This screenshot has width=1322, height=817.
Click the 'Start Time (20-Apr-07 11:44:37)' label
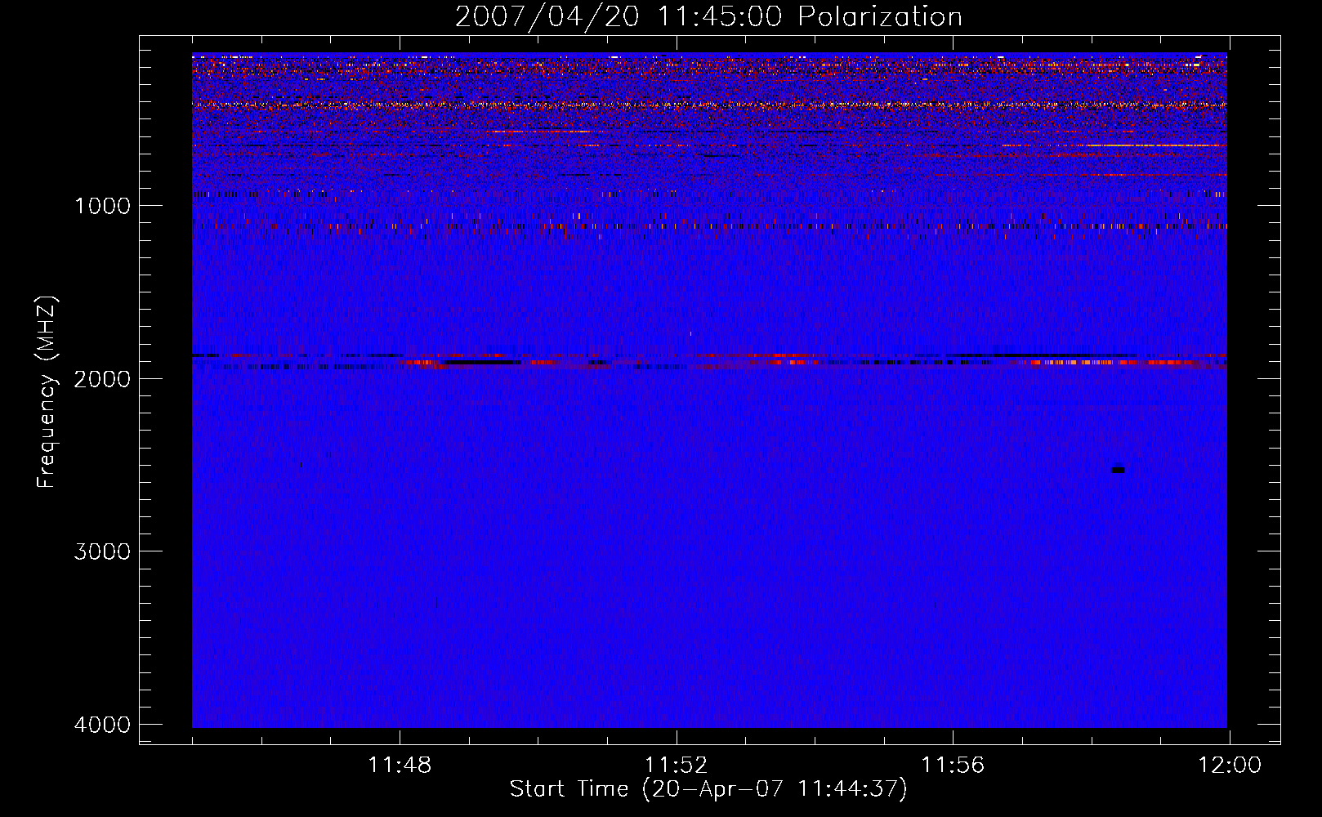[708, 789]
